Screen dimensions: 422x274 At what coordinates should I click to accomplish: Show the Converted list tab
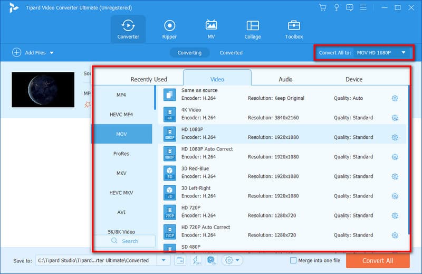(x=231, y=53)
